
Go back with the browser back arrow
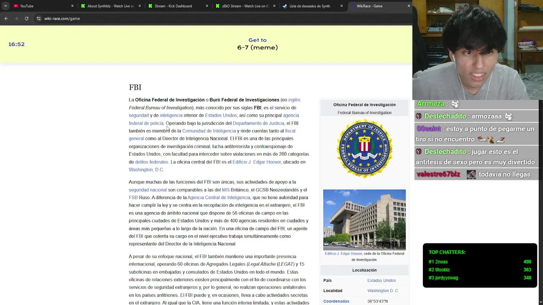(6, 19)
